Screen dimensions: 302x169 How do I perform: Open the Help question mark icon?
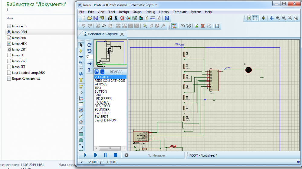[x=167, y=18]
